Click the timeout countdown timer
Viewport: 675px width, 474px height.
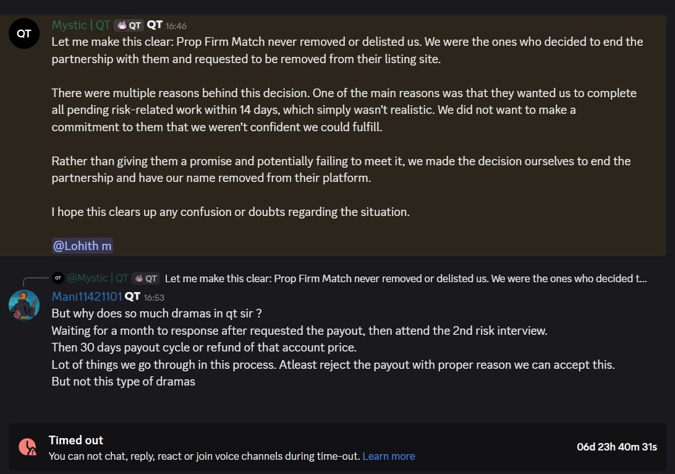[x=617, y=447]
